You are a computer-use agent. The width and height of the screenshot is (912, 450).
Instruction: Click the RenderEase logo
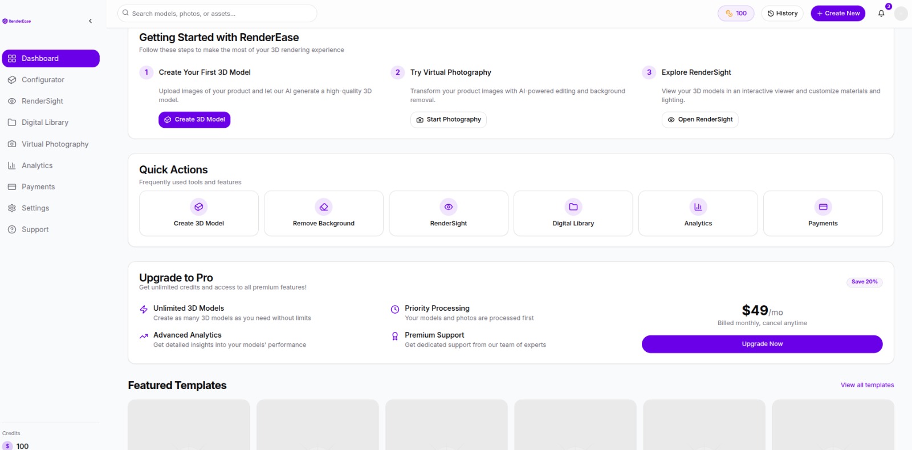[17, 21]
